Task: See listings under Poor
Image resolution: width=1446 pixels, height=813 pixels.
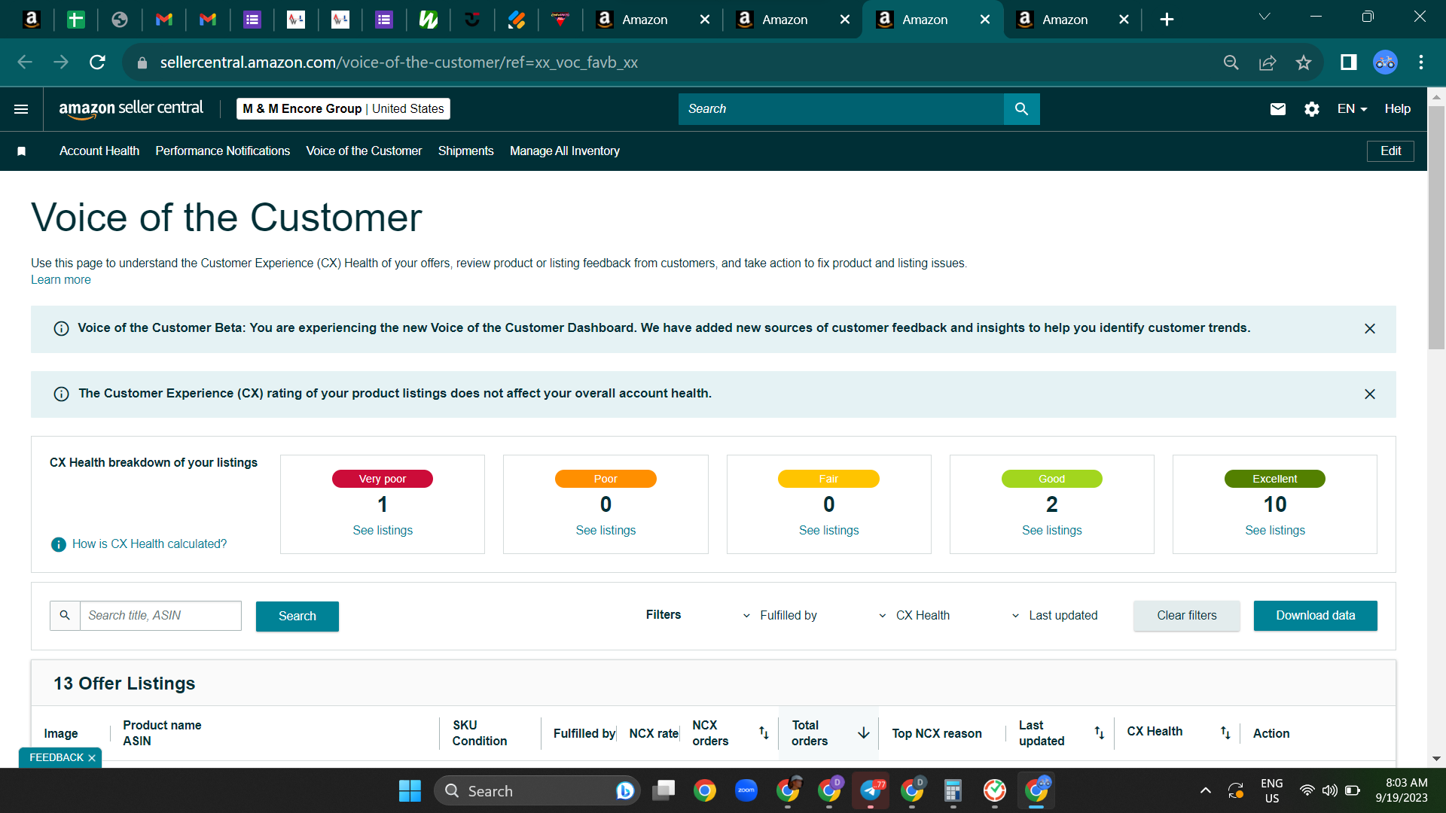Action: pos(606,531)
